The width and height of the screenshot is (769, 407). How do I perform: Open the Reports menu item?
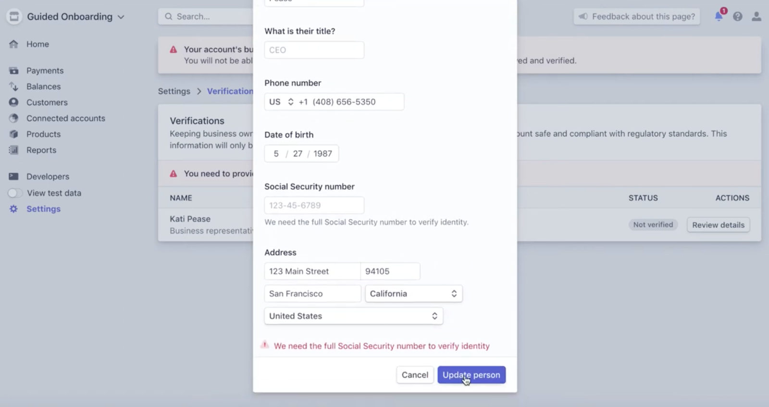(x=41, y=150)
